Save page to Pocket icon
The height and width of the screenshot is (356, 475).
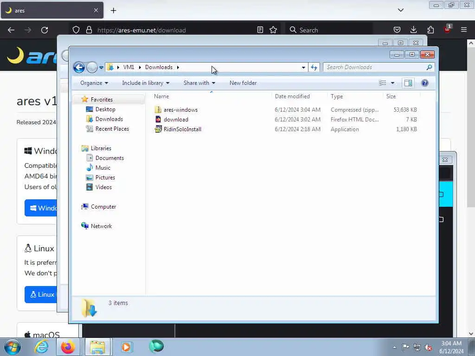[x=397, y=30]
